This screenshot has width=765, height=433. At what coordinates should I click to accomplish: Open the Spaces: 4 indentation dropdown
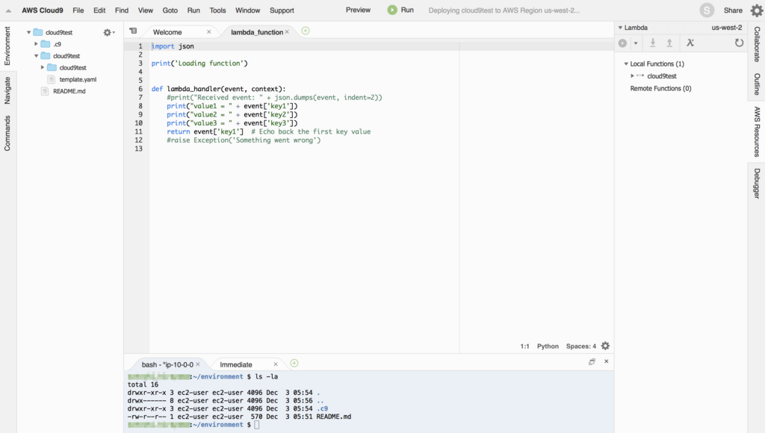click(581, 346)
